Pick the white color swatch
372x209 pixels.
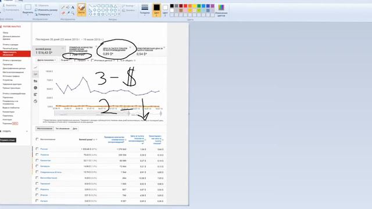[172, 10]
